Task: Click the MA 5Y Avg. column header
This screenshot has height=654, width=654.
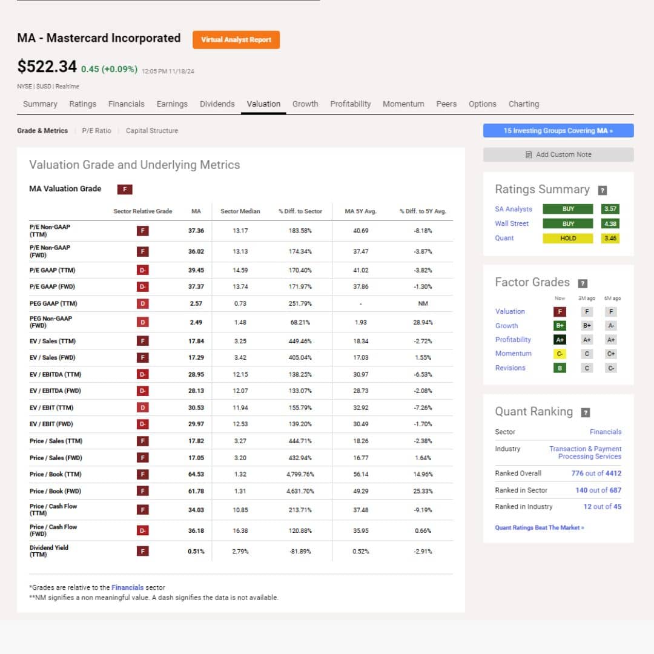Action: (360, 211)
